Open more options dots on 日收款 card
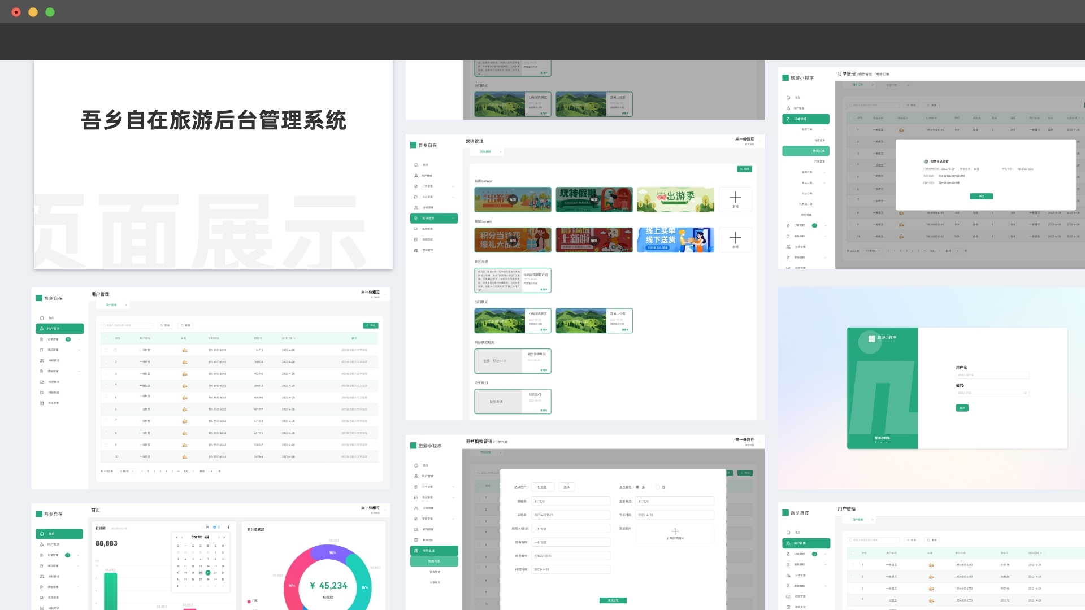The width and height of the screenshot is (1085, 610). pyautogui.click(x=229, y=527)
